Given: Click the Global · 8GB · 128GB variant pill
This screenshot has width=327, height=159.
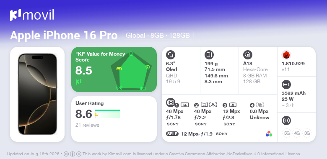Looking at the screenshot, I should click(158, 36).
